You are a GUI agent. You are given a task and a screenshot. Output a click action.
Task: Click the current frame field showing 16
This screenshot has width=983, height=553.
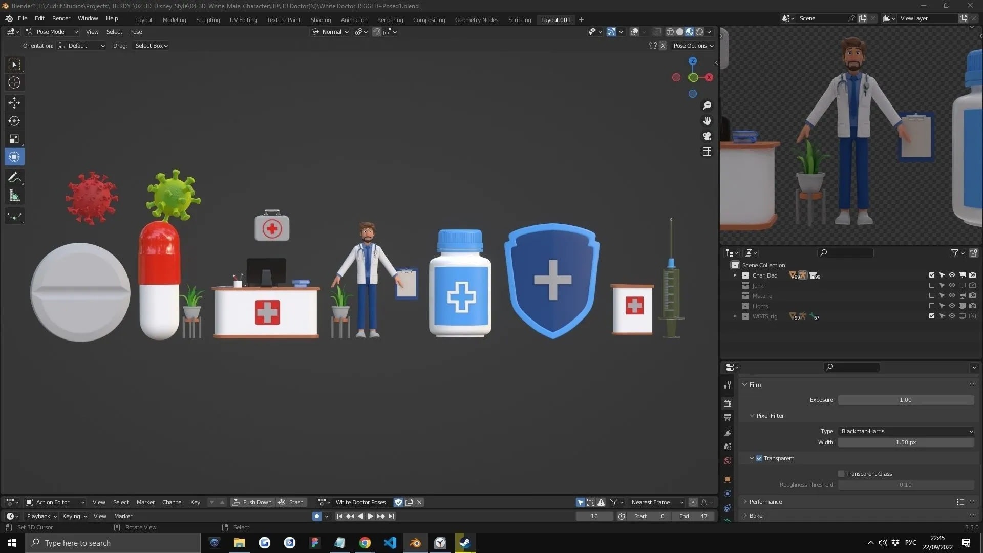click(594, 516)
